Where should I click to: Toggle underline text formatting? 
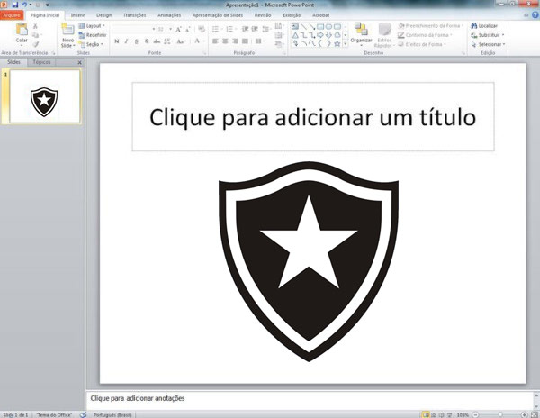coord(137,41)
